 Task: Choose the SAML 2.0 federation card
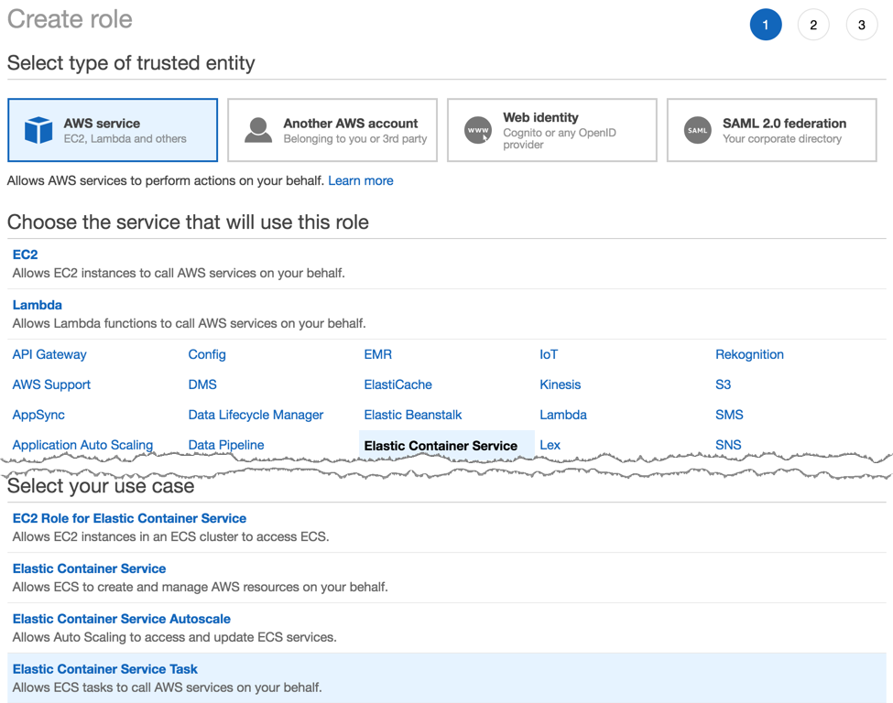coord(772,130)
